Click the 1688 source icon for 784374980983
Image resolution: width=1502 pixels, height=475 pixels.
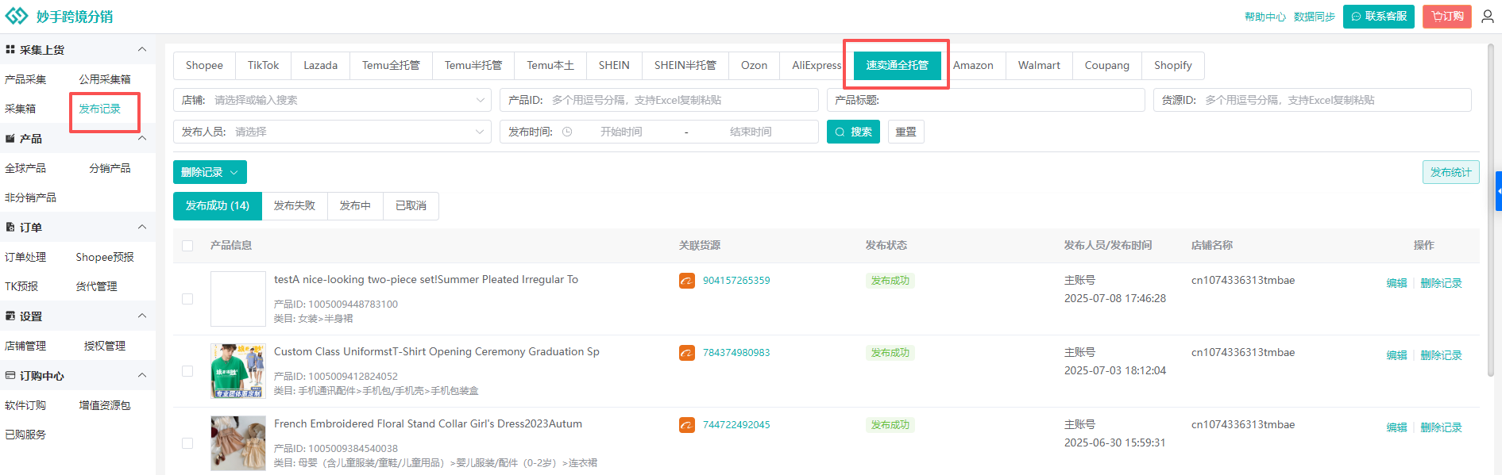(x=687, y=353)
